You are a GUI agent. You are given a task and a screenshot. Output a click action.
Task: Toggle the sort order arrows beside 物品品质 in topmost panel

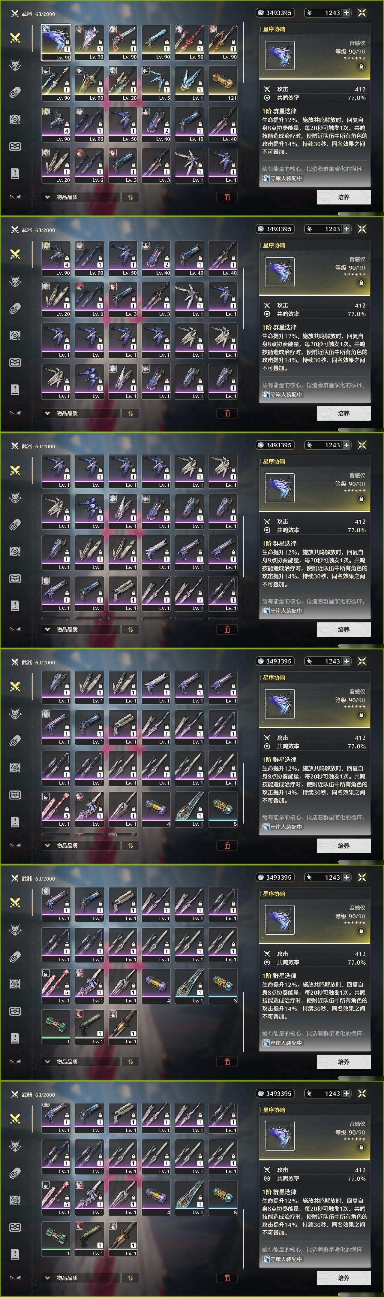tap(130, 197)
